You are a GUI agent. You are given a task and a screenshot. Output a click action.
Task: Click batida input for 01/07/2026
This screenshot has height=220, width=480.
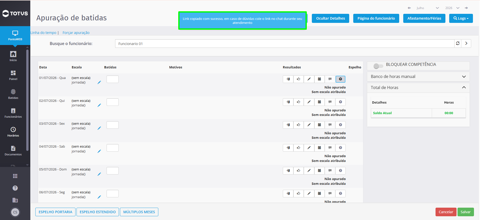[113, 79]
